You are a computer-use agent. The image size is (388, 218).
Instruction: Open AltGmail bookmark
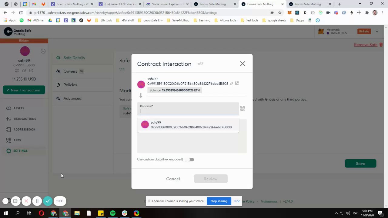[36, 20]
